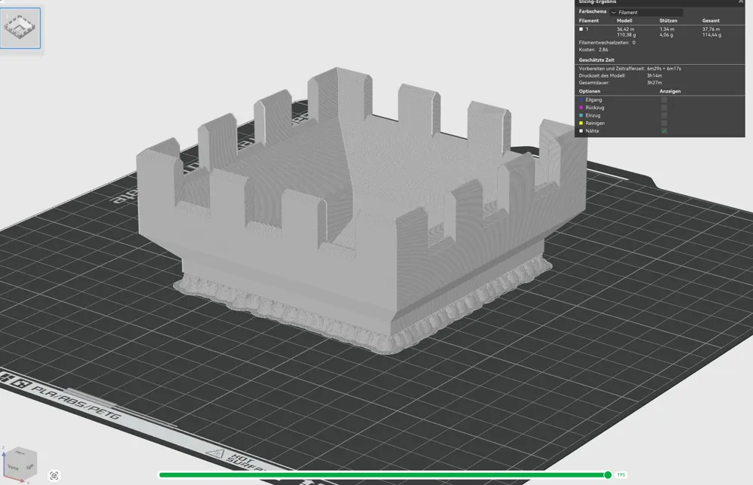
Task: Click the Vorne face of view cube
Action: (x=14, y=467)
